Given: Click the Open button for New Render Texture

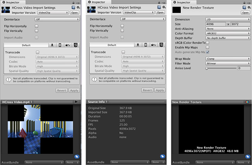Looking at the screenshot, I should coord(245,12).
